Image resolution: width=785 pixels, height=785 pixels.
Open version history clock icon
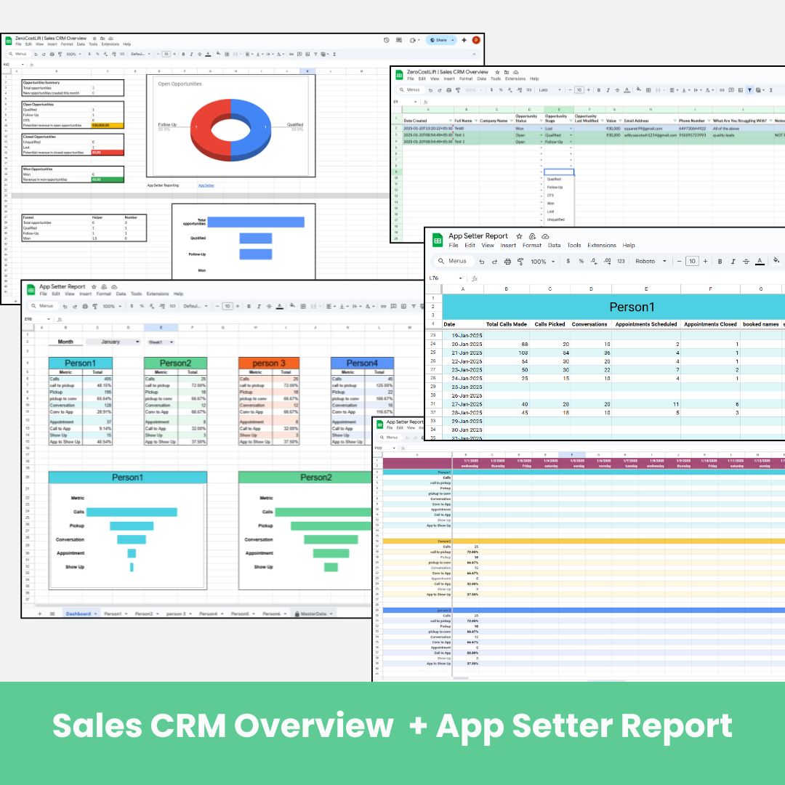pyautogui.click(x=387, y=40)
